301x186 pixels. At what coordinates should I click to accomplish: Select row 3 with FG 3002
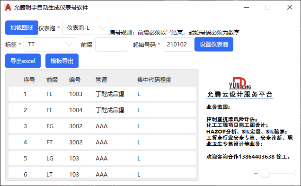(102, 126)
